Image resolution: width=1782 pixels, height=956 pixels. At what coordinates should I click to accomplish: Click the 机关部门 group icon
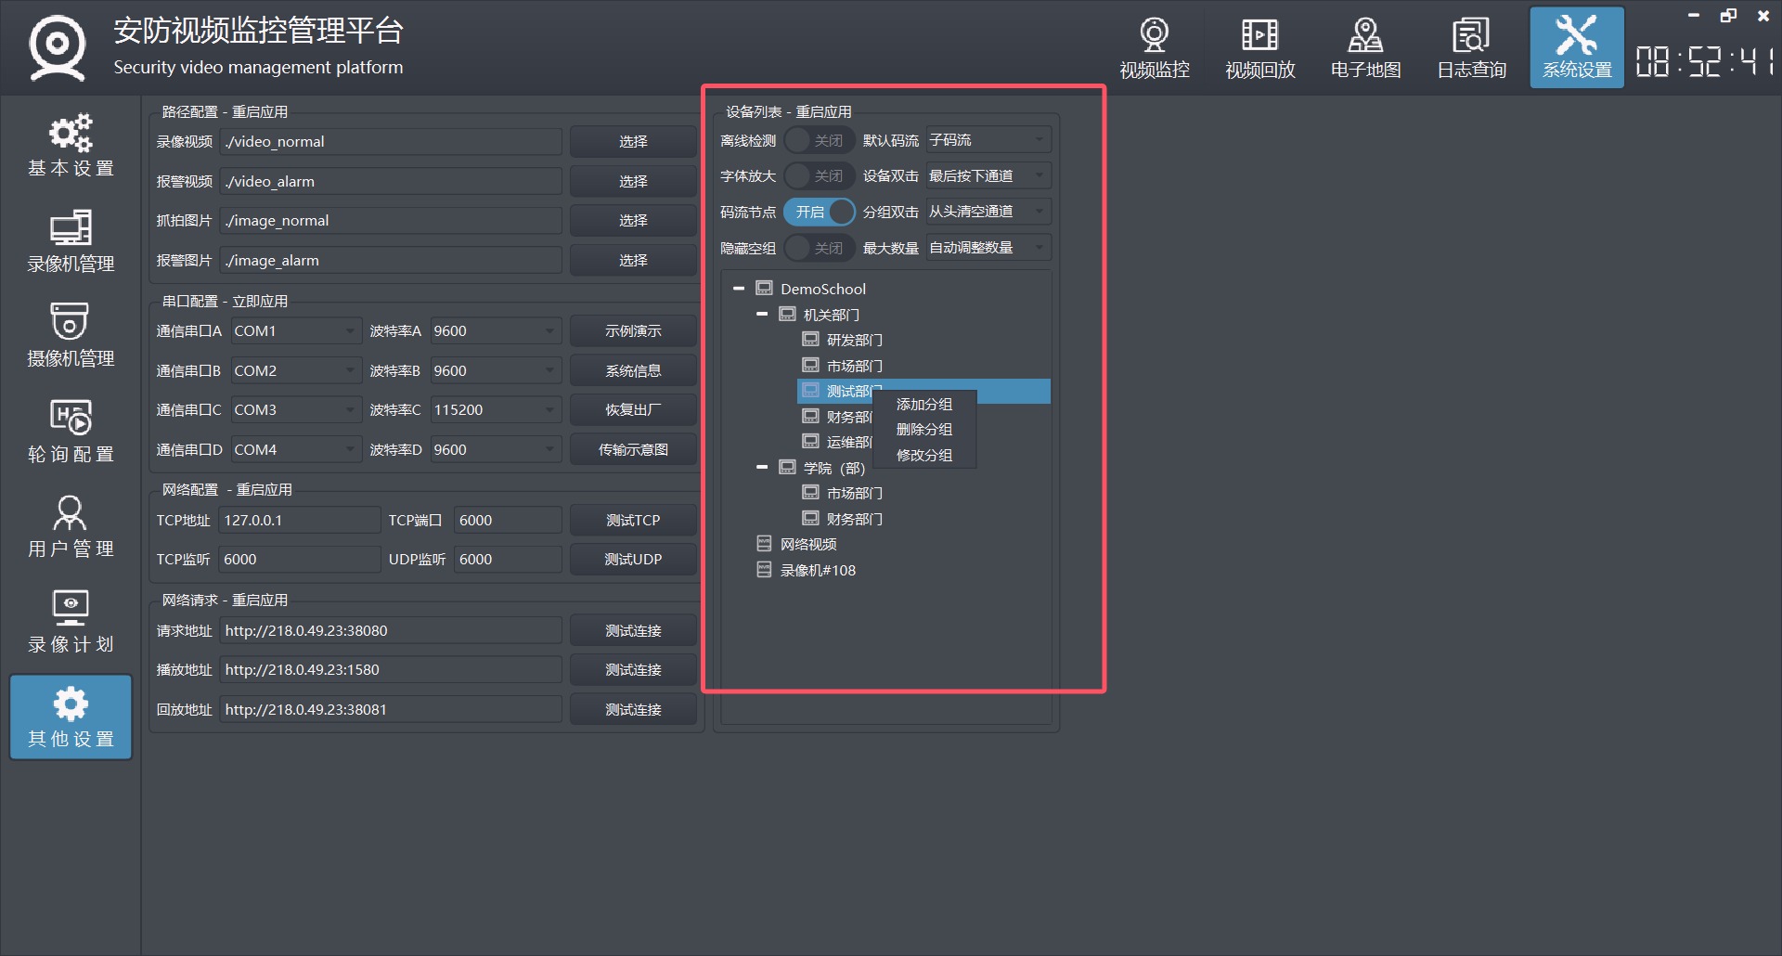click(x=787, y=314)
